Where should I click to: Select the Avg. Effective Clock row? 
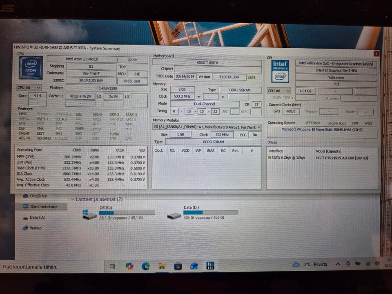[x=80, y=185]
